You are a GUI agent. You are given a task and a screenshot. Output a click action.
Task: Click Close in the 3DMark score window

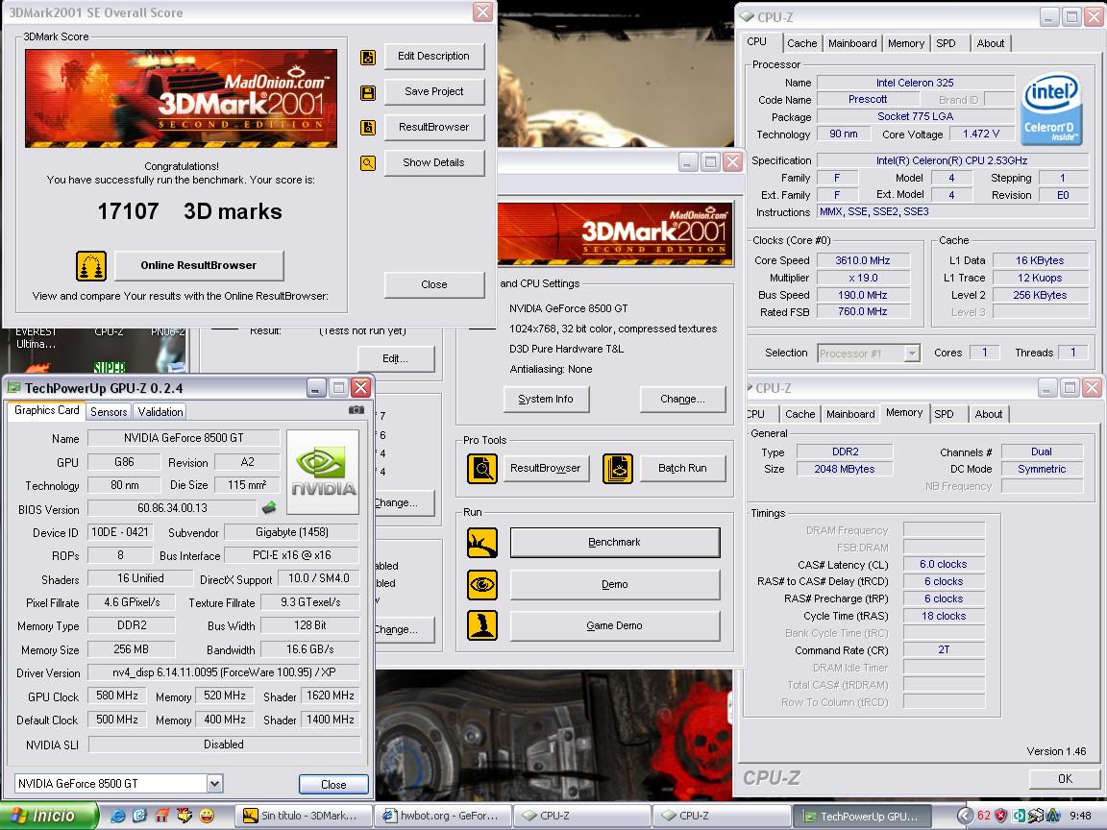[x=433, y=284]
